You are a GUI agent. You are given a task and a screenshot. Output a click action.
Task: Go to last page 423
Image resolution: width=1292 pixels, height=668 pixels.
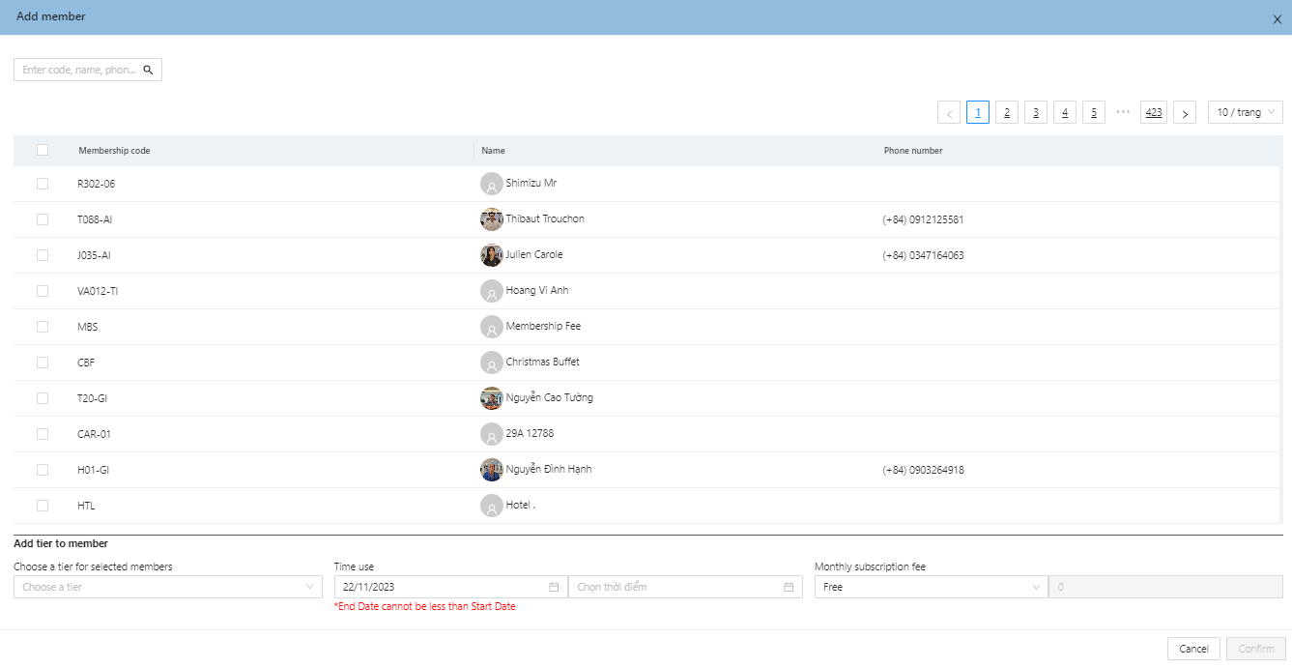(x=1153, y=113)
